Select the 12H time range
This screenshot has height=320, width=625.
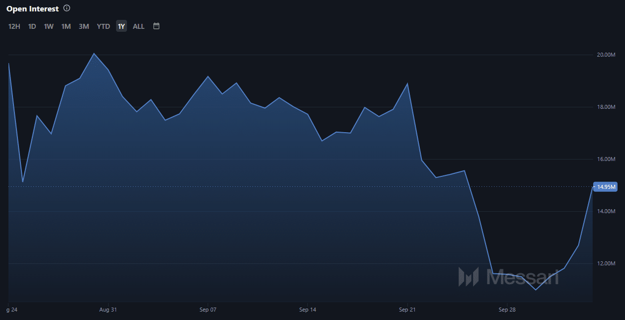pyautogui.click(x=14, y=26)
